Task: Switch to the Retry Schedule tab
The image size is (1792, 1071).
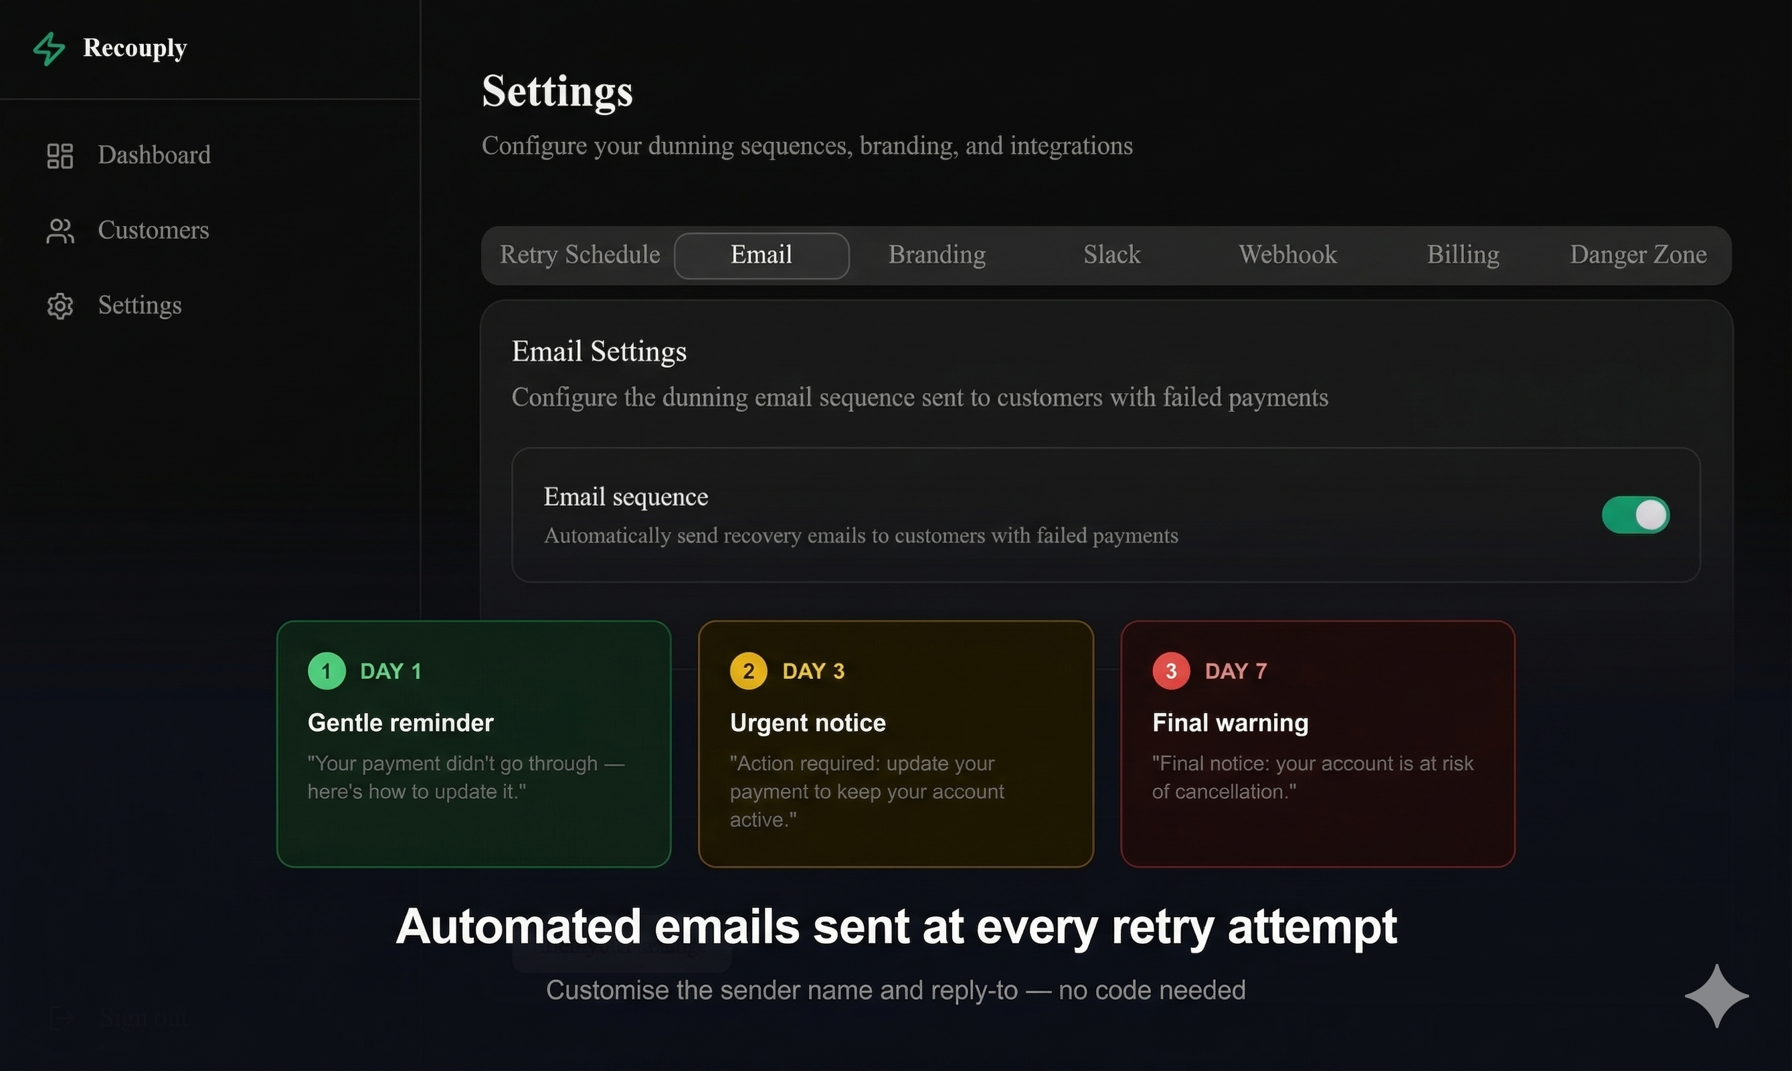Action: click(580, 255)
